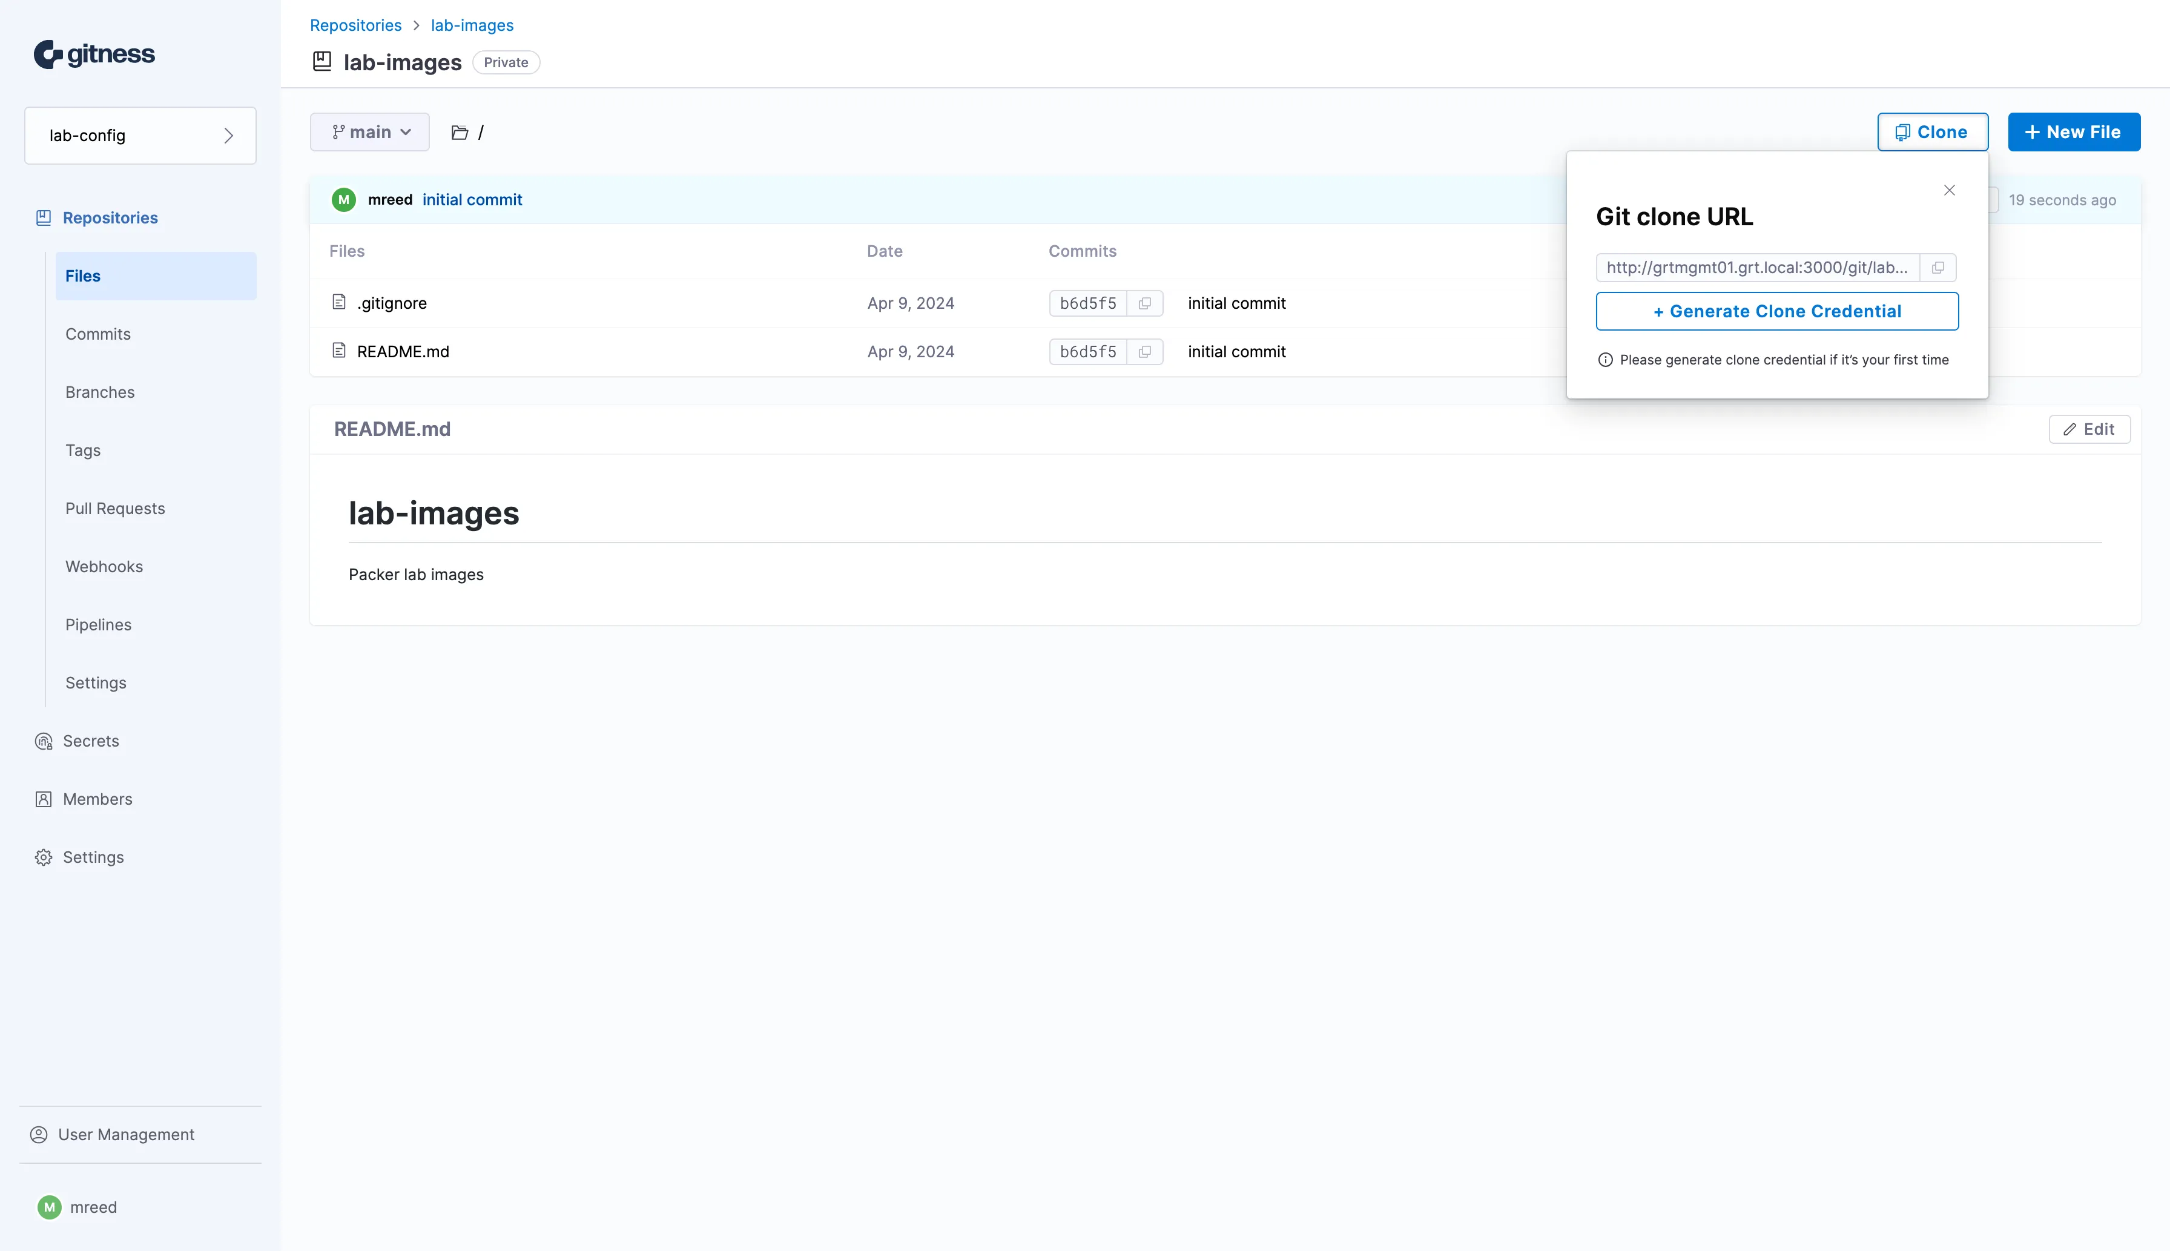Viewport: 2170px width, 1251px height.
Task: Go to Commits in the sidebar
Action: click(x=98, y=334)
